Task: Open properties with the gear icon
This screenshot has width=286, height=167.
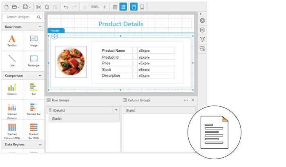Action: click(202, 20)
